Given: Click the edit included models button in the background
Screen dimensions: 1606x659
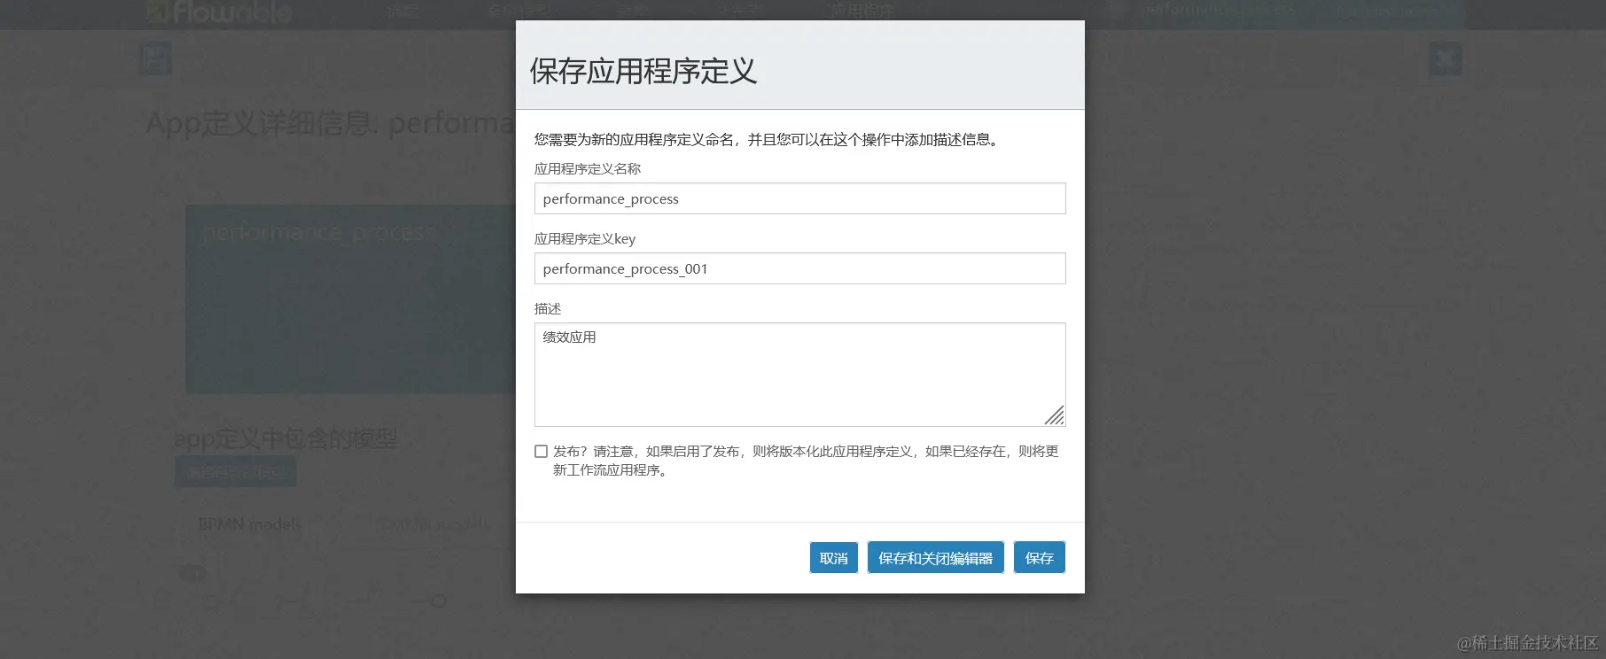Looking at the screenshot, I should point(236,472).
